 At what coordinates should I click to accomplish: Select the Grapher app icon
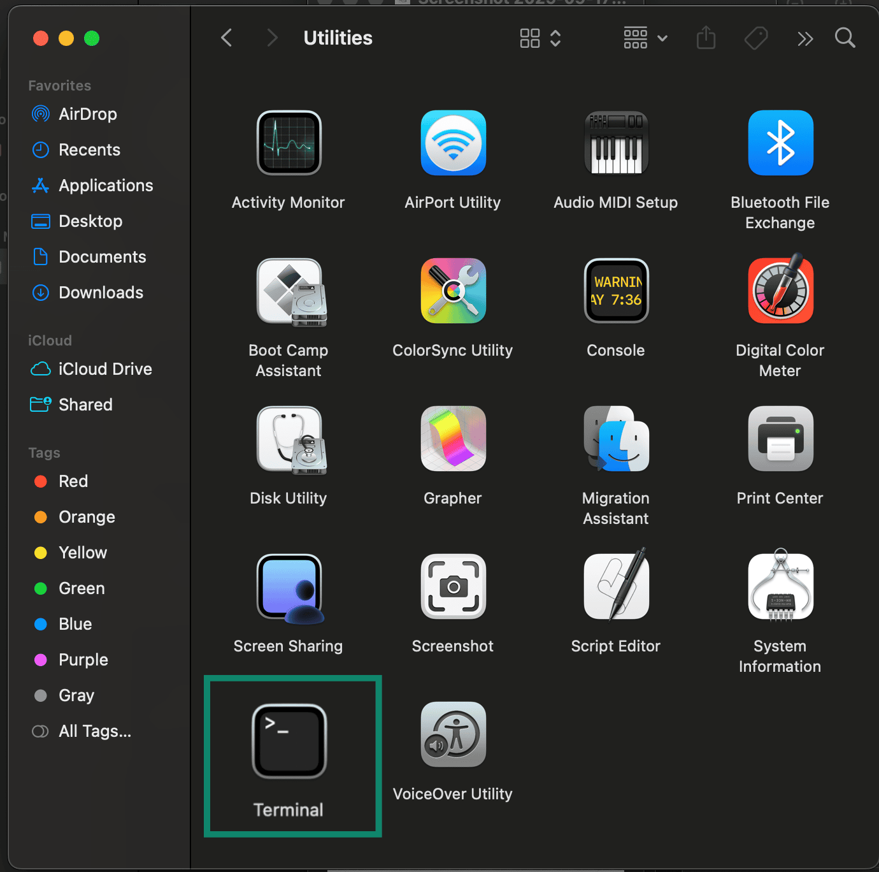pyautogui.click(x=454, y=439)
